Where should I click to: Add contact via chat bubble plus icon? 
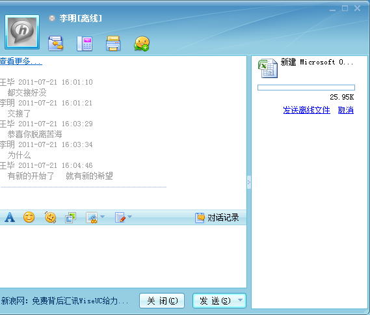click(142, 44)
